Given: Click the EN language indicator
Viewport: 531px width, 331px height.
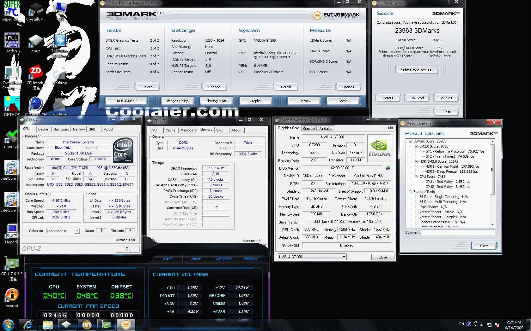Looking at the screenshot, I should click(461, 324).
